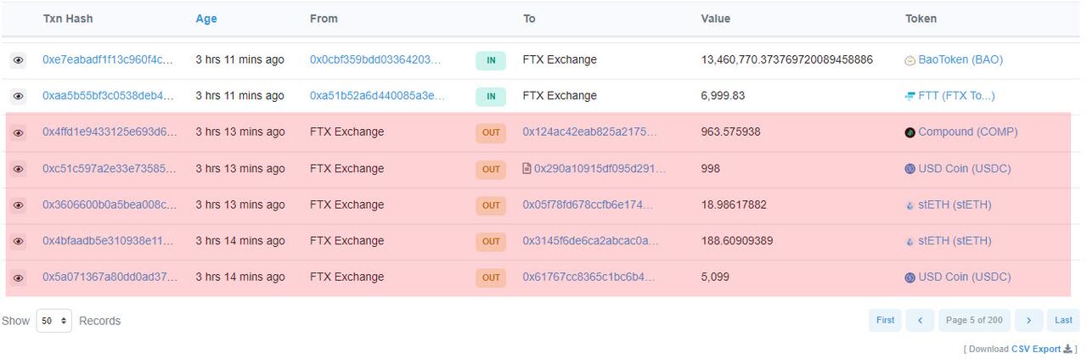Jump to the Last page
This screenshot has height=364, width=1087.
click(1063, 320)
